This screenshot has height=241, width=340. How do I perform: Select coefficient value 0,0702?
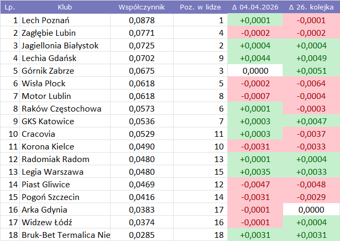point(142,58)
